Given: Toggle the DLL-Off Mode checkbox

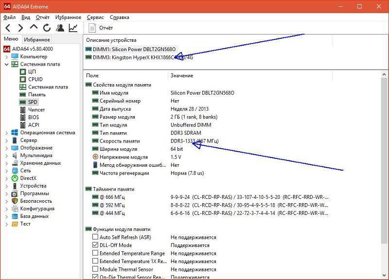Looking at the screenshot, I should (95, 245).
